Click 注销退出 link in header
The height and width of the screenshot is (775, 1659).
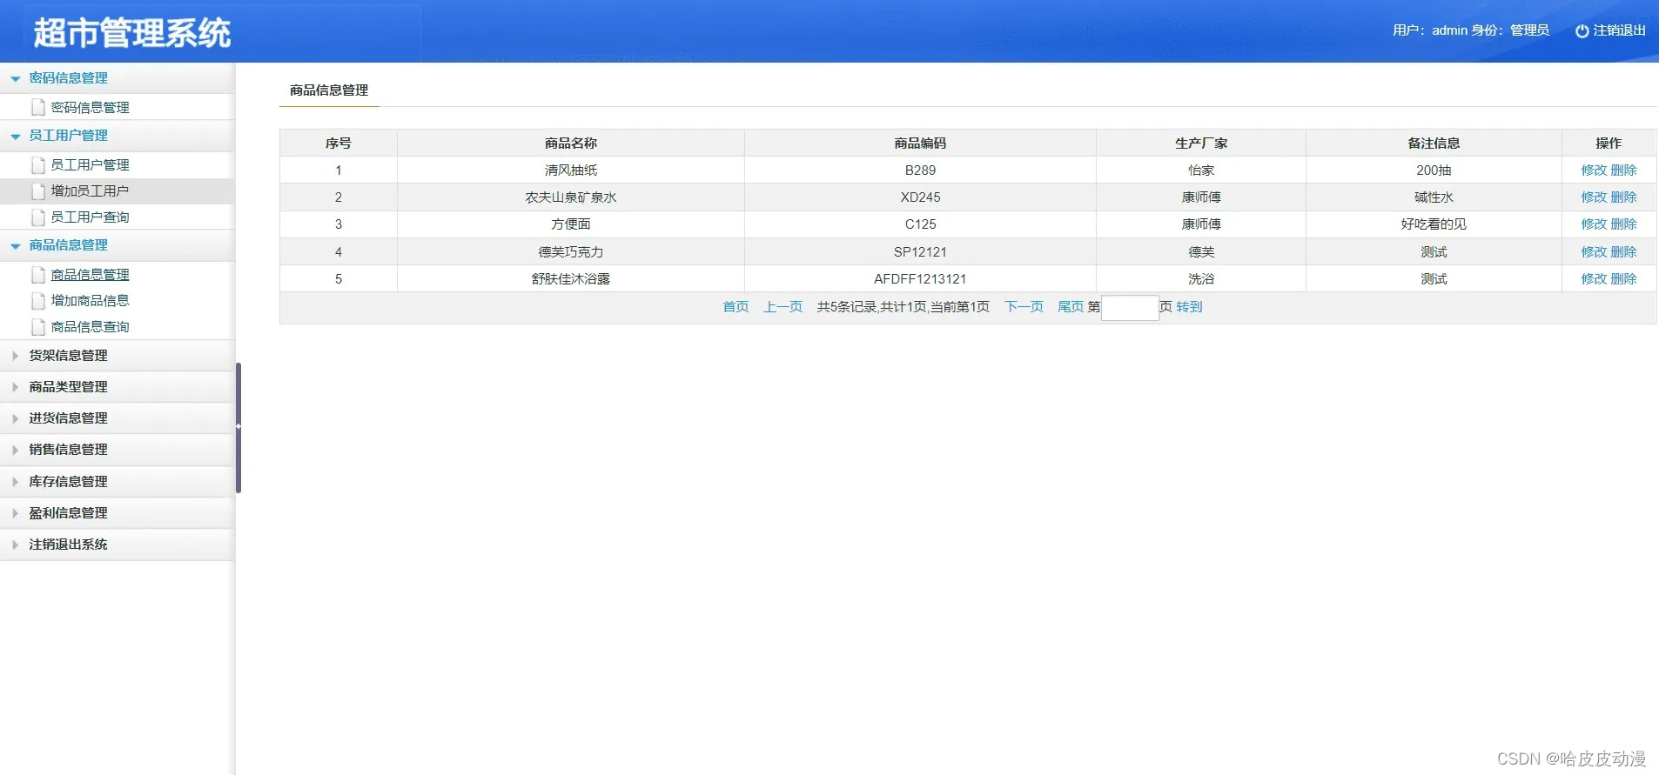1619,30
